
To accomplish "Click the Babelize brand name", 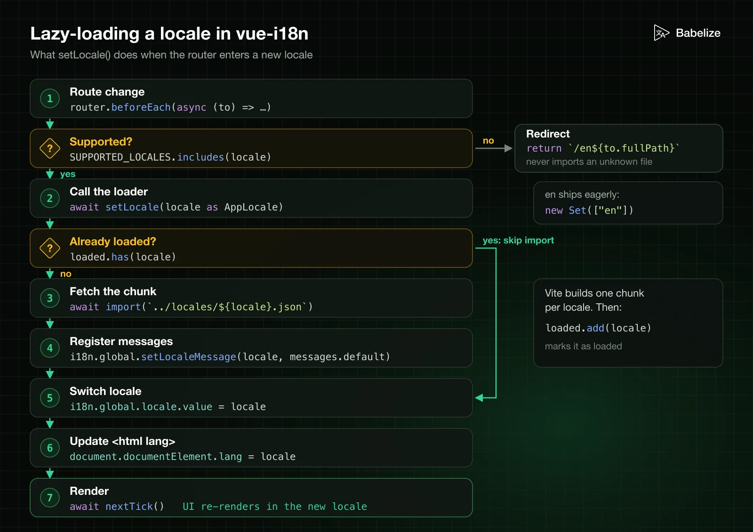I will pos(698,33).
